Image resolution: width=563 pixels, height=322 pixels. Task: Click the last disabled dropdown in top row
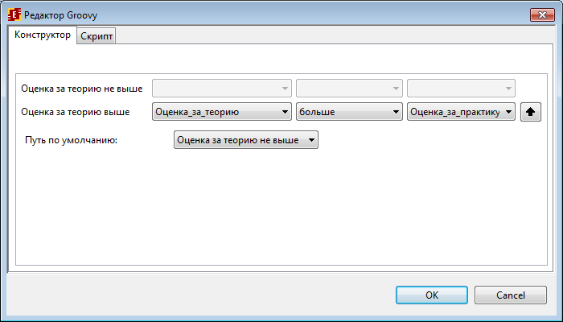(461, 88)
